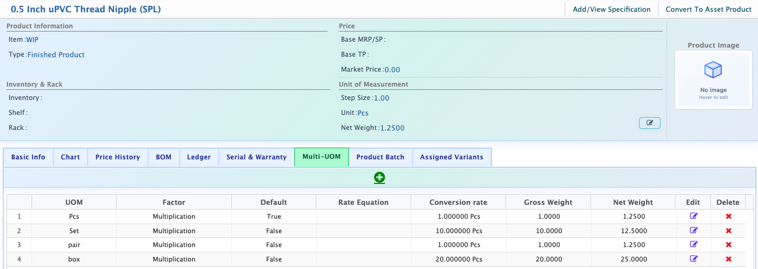Edit the box UOM row
Viewport: 758px width, 269px height.
tap(694, 259)
